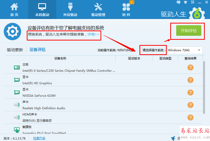
Task: Open the title bar menu icon
Action: click(x=192, y=2)
